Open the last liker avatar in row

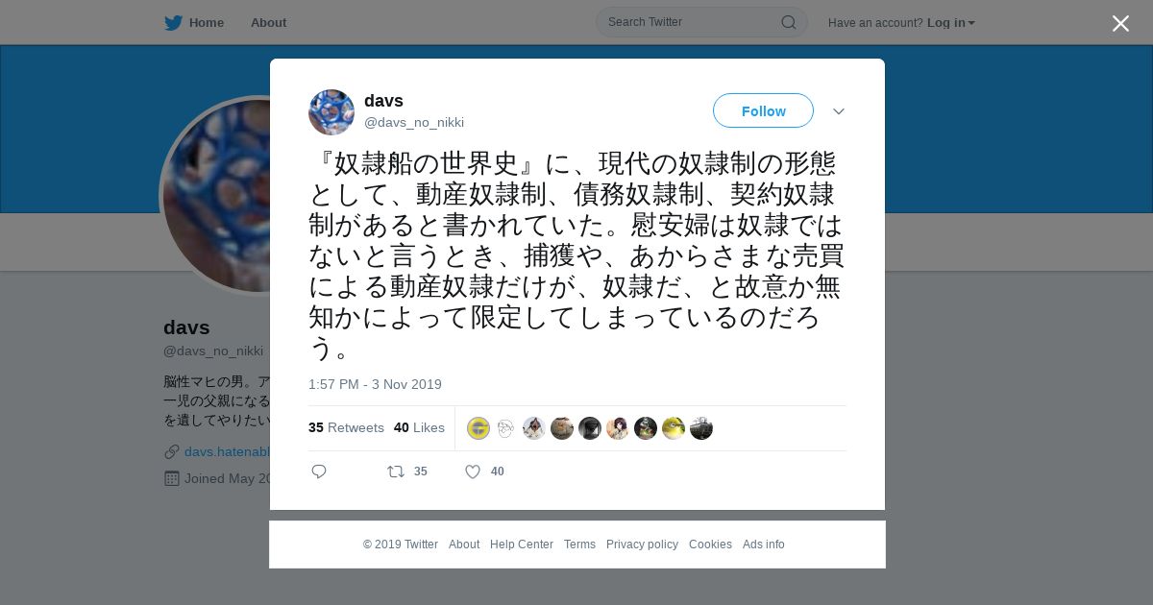point(701,428)
